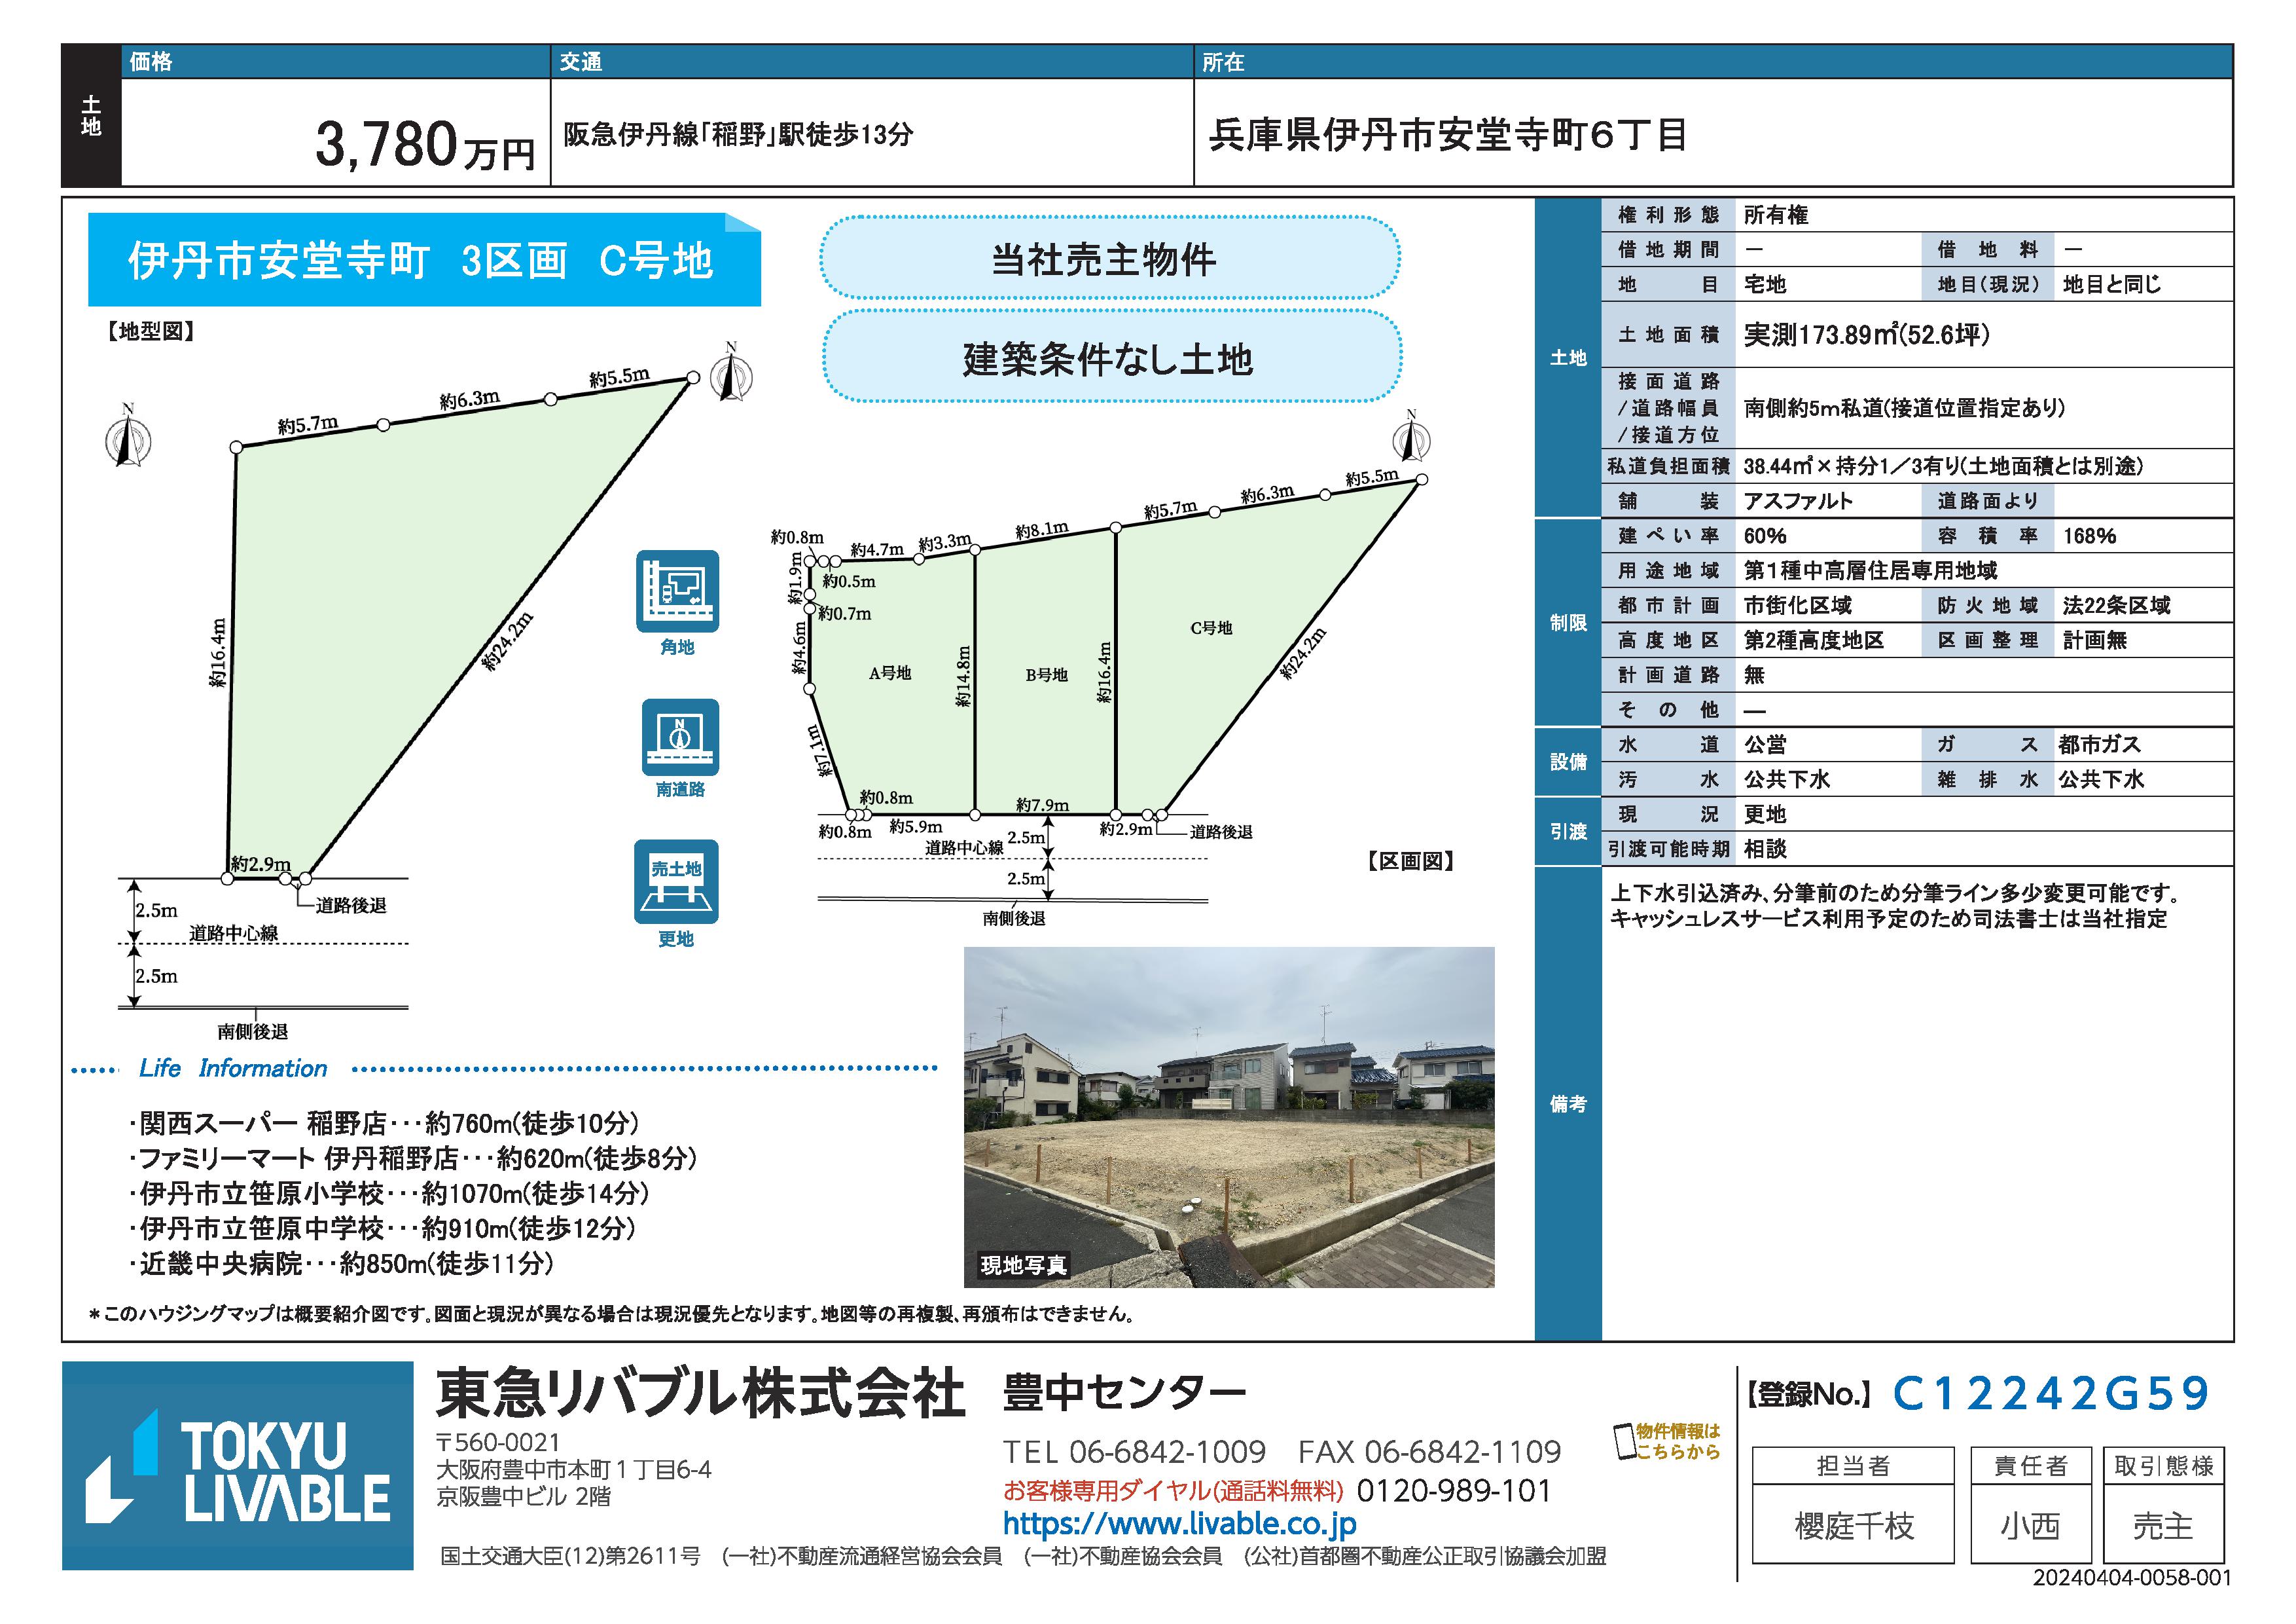This screenshot has width=2296, height=1624.
Task: Select the C号地 lot in the 区画図
Action: tap(1211, 629)
